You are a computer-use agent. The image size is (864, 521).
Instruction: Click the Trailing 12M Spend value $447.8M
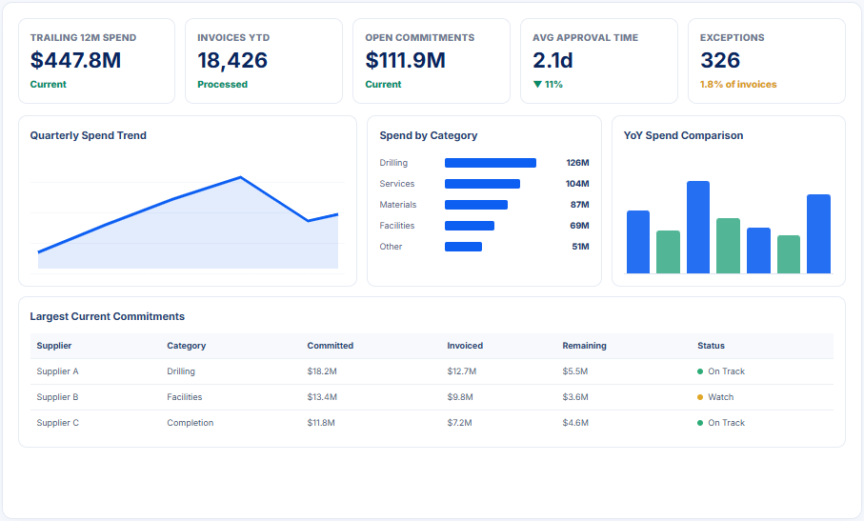click(75, 61)
